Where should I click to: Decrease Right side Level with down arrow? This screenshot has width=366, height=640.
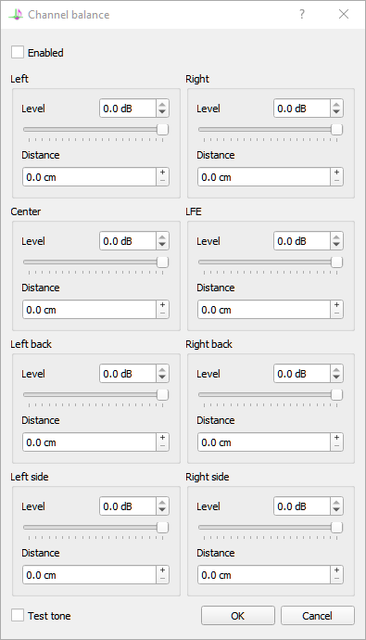tap(336, 510)
